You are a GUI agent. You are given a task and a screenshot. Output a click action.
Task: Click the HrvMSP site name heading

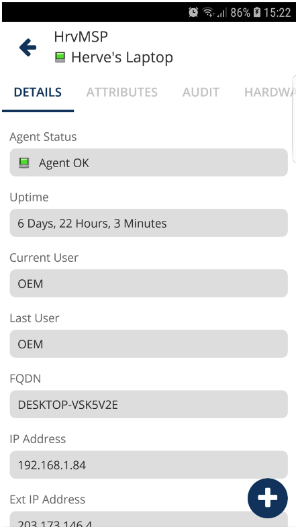[81, 37]
